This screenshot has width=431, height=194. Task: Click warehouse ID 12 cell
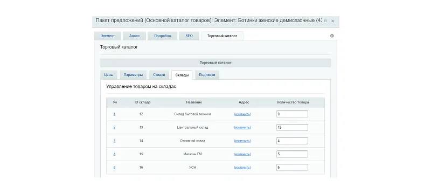[x=141, y=114]
